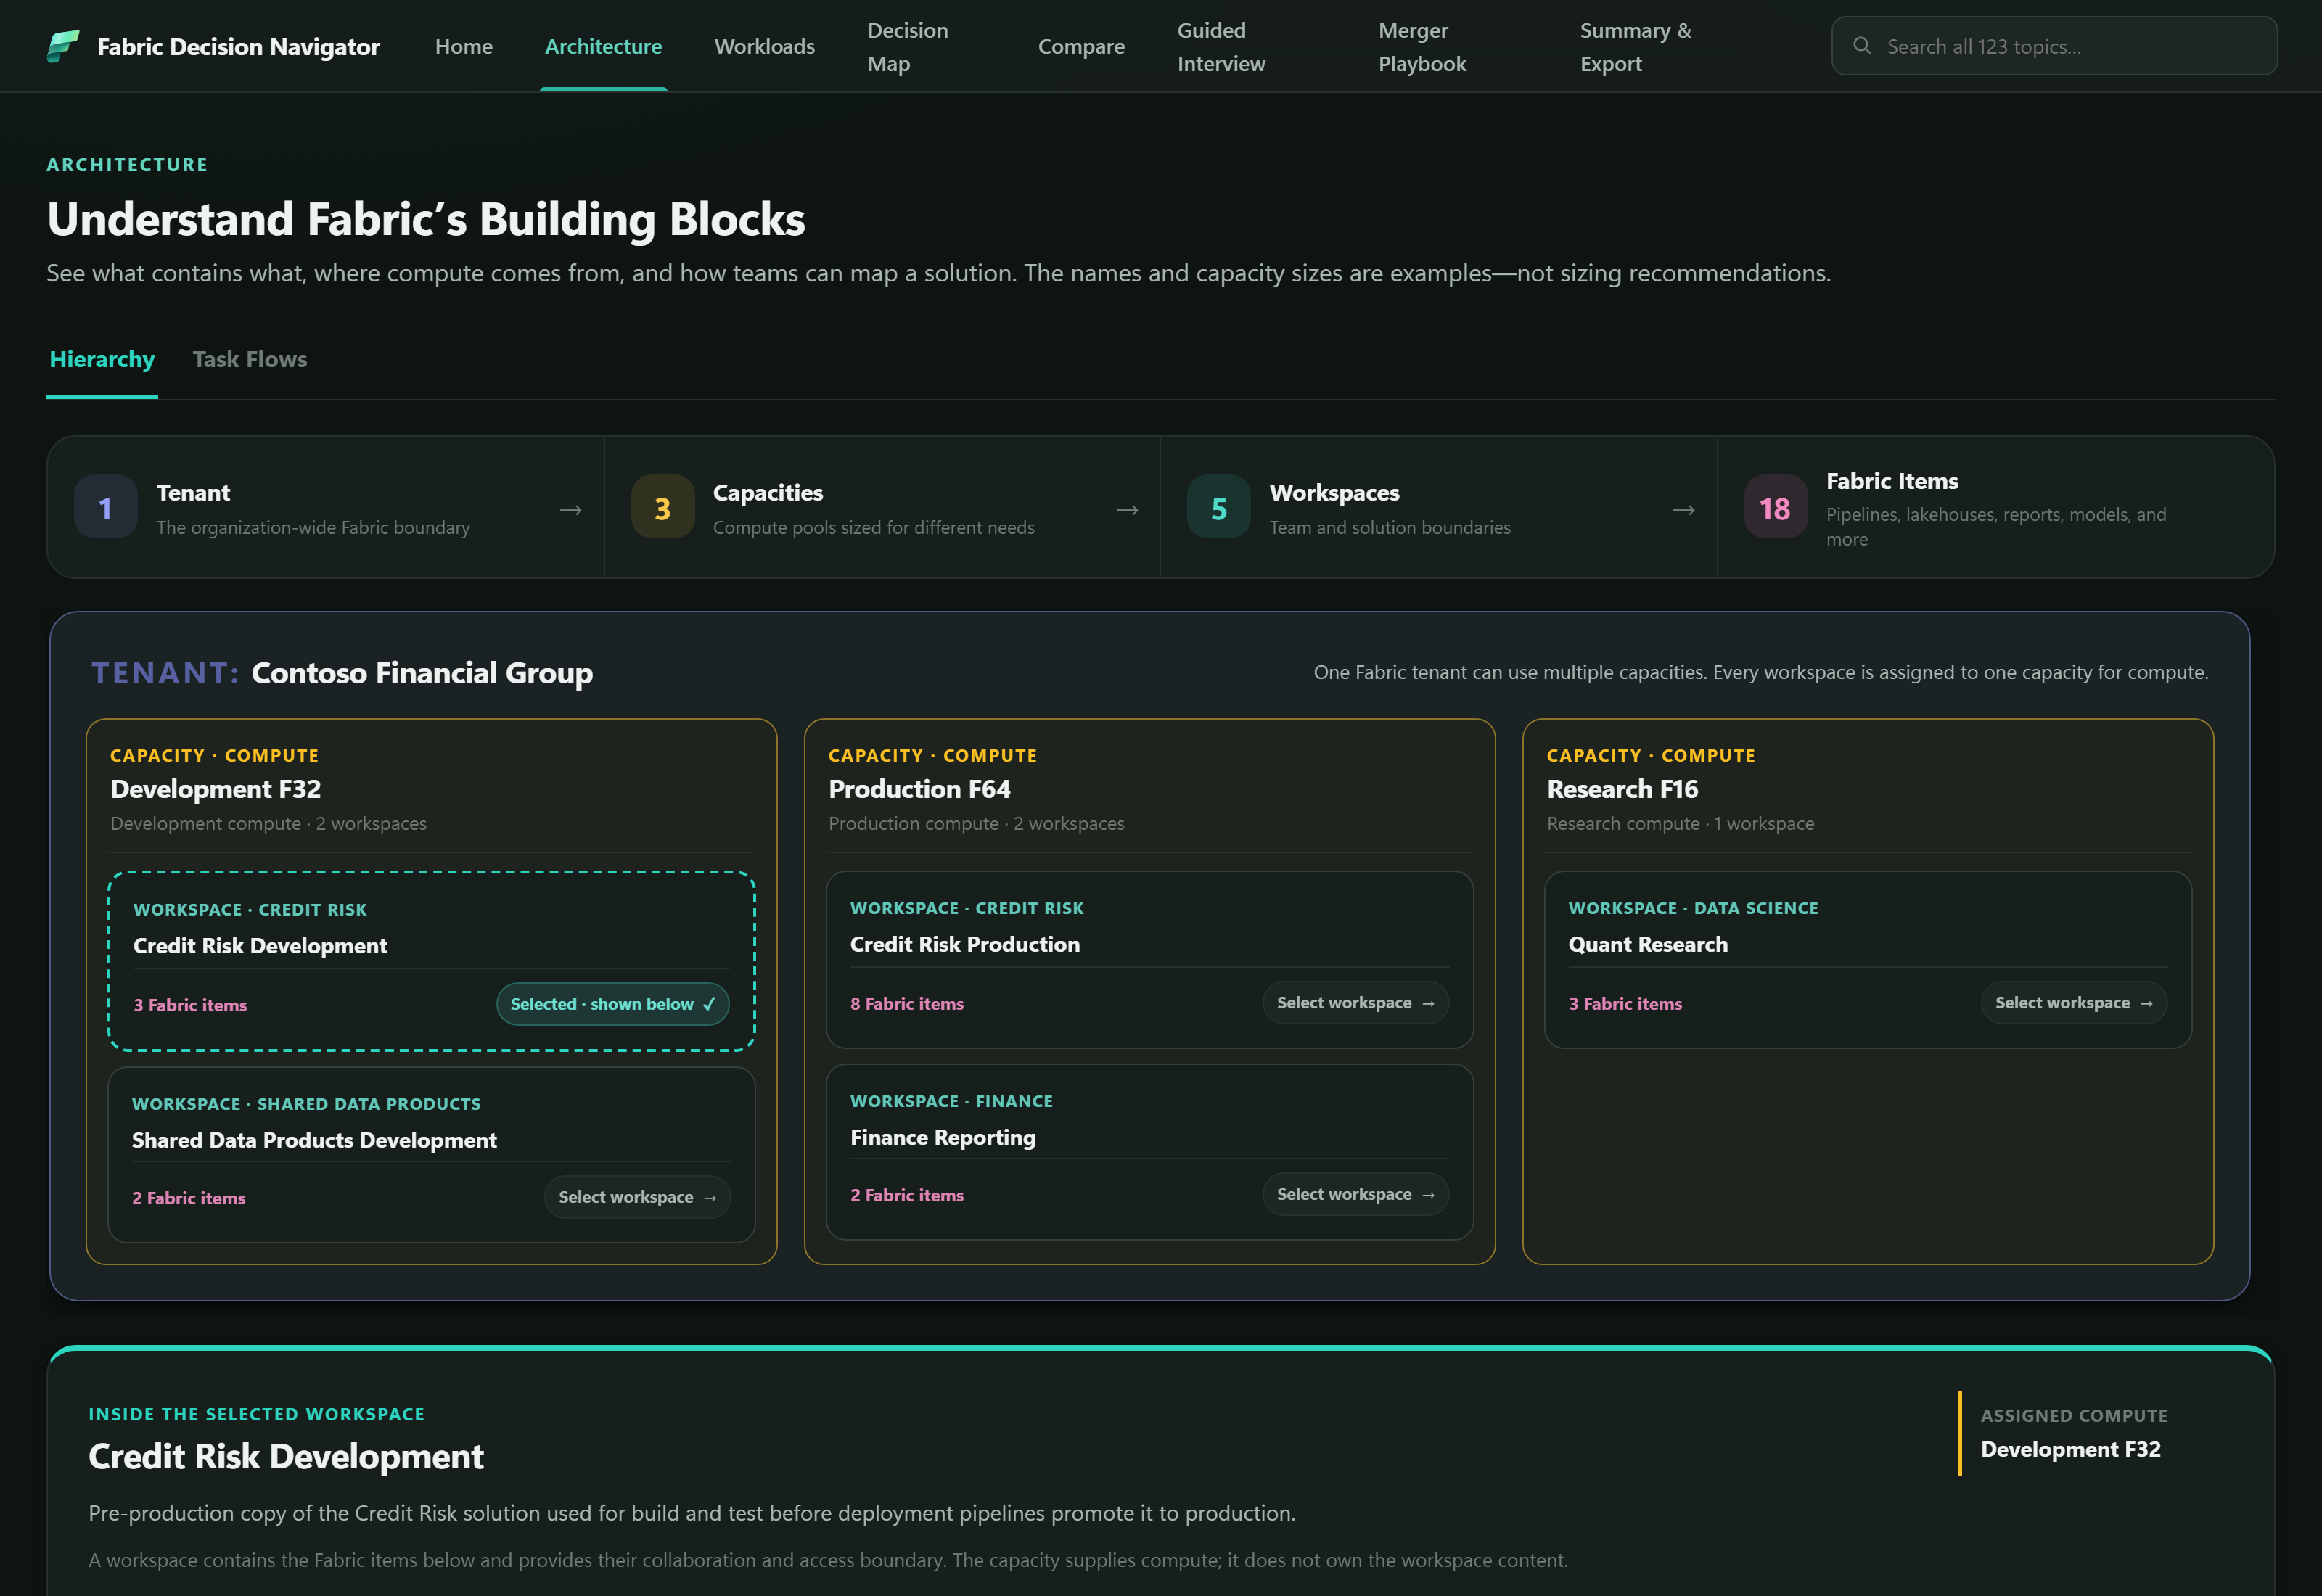The height and width of the screenshot is (1596, 2322).
Task: Click the Workspaces step card title
Action: [x=1334, y=492]
